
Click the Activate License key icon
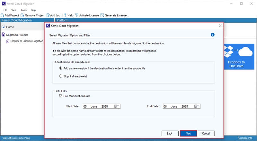pos(77,15)
